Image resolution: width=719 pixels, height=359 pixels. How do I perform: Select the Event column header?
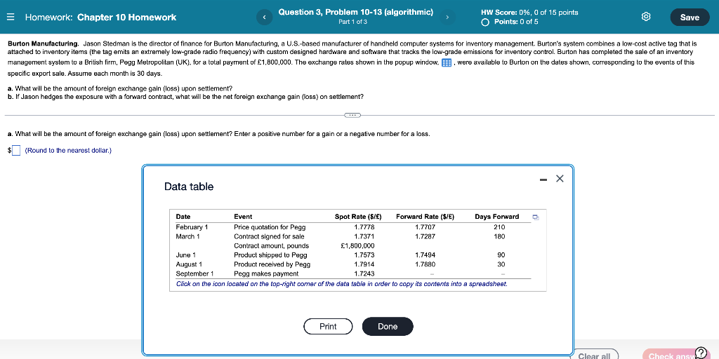[243, 217]
